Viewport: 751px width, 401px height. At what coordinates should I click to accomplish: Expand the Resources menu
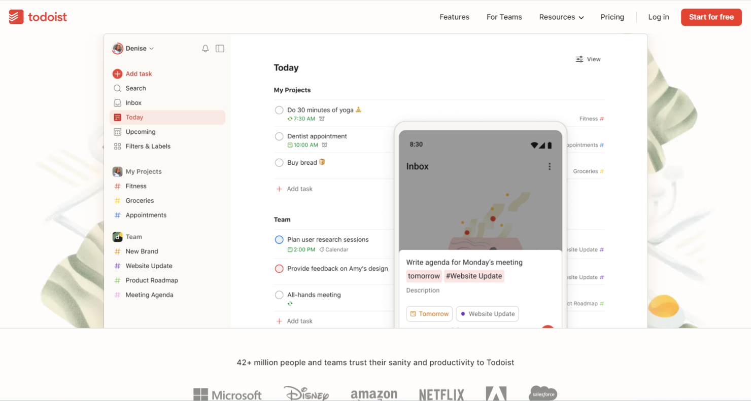click(x=561, y=17)
